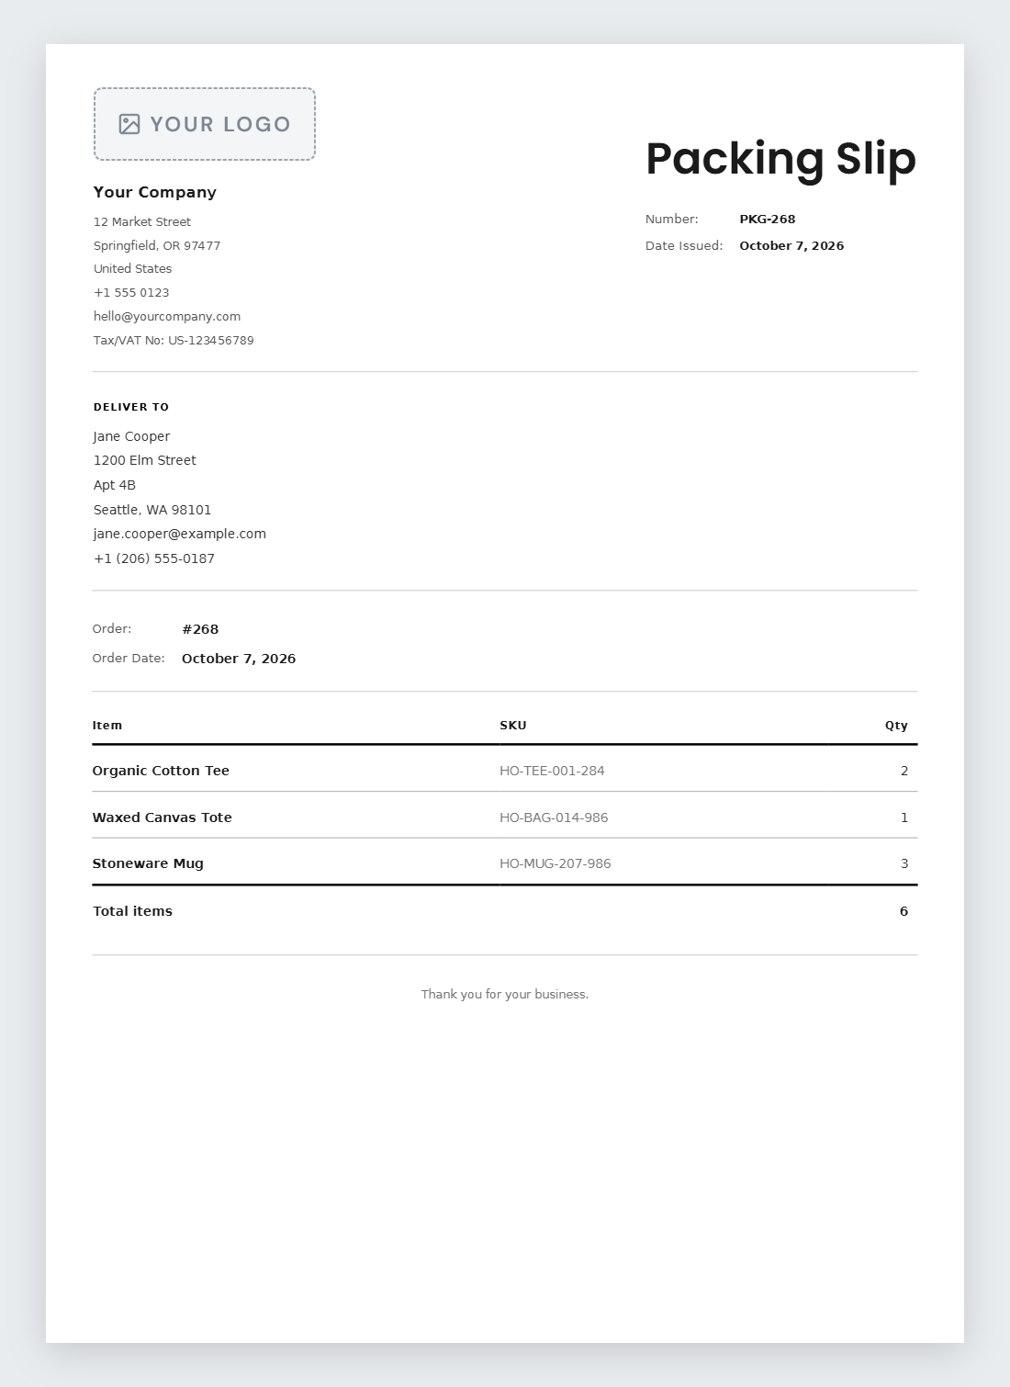1010x1387 pixels.
Task: Click quantity 2 in Organic Cotton Tee row
Action: [x=904, y=771]
